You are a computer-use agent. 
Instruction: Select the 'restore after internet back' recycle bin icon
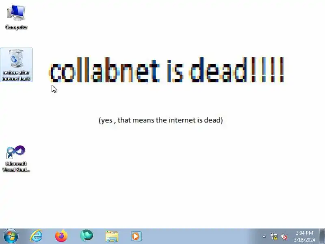[16, 65]
